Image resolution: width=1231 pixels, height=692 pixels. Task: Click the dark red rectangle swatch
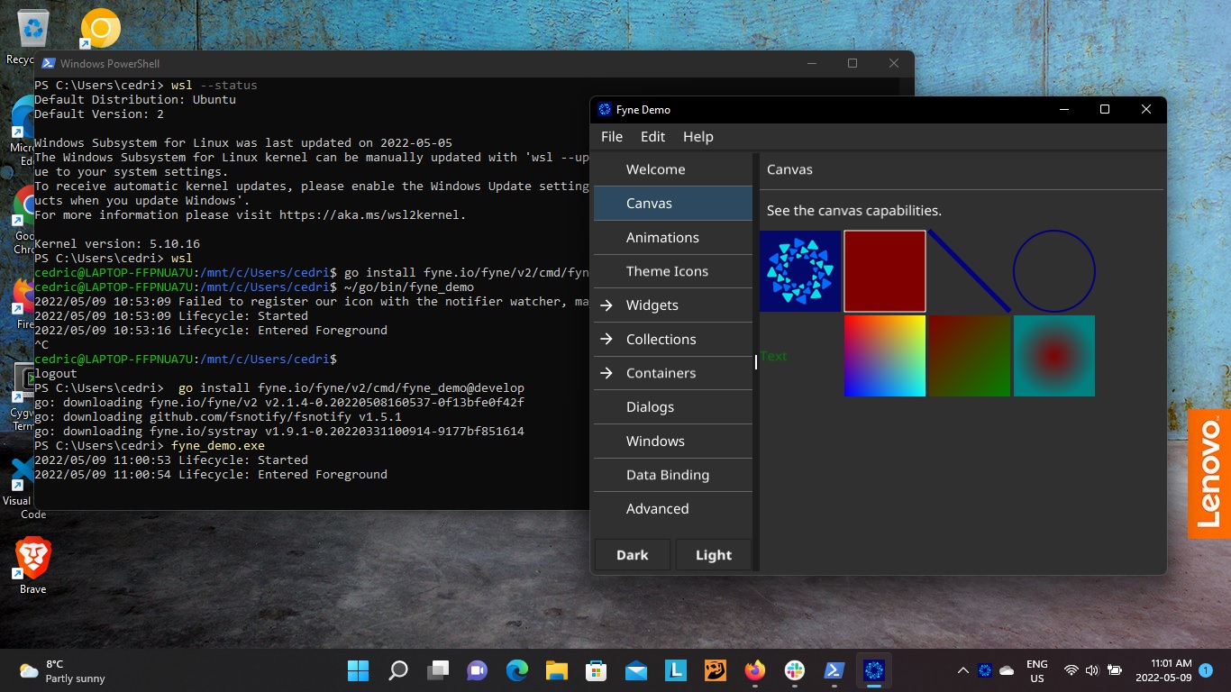(x=885, y=271)
